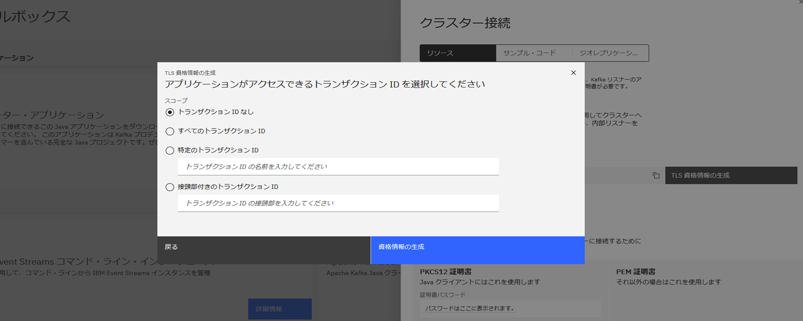Focus the transaction ID prefix input field
The width and height of the screenshot is (803, 321).
(338, 203)
